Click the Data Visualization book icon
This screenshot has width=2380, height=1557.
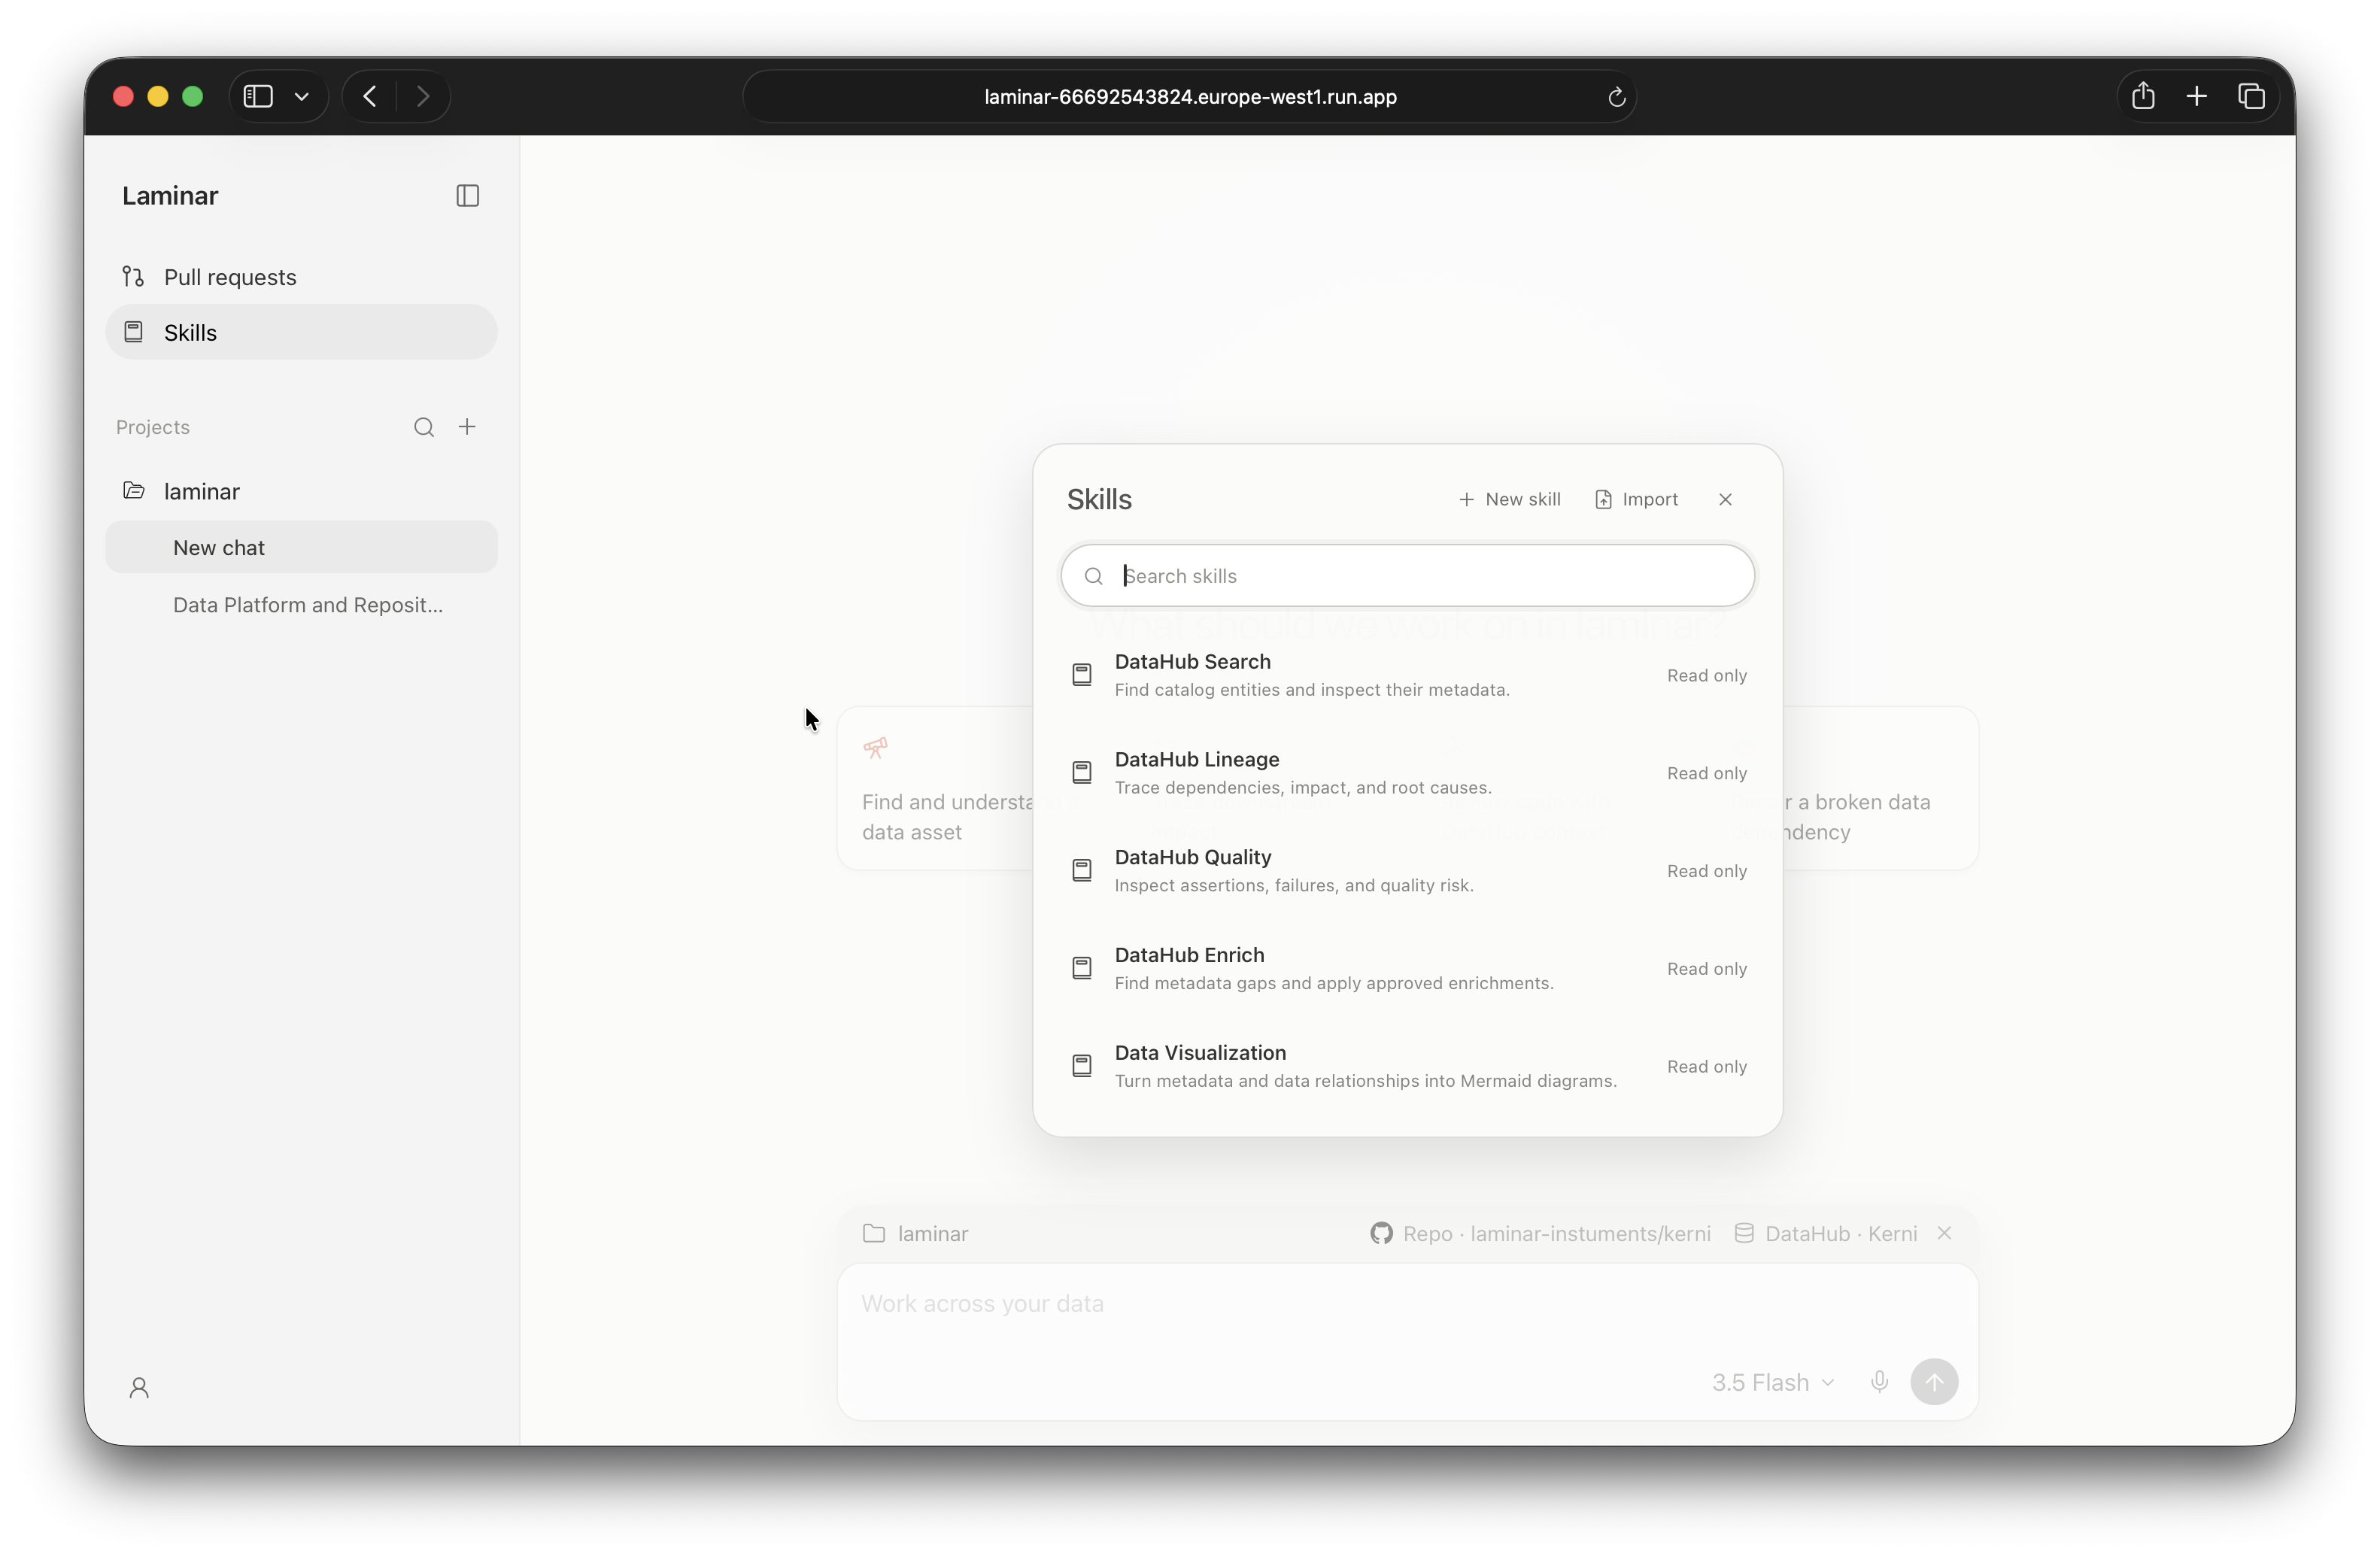point(1081,1066)
